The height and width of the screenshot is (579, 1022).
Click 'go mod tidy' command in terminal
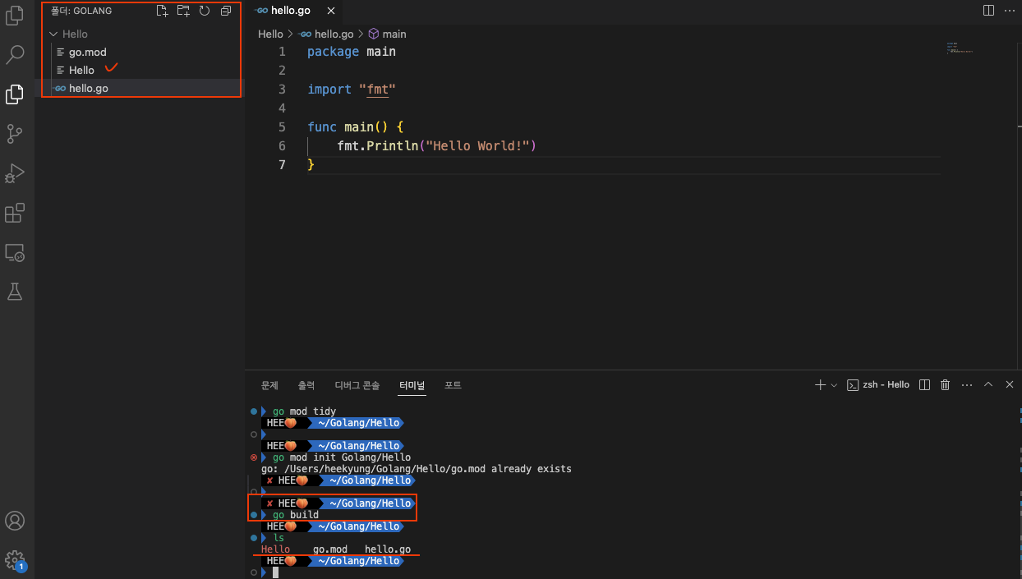[x=304, y=411]
